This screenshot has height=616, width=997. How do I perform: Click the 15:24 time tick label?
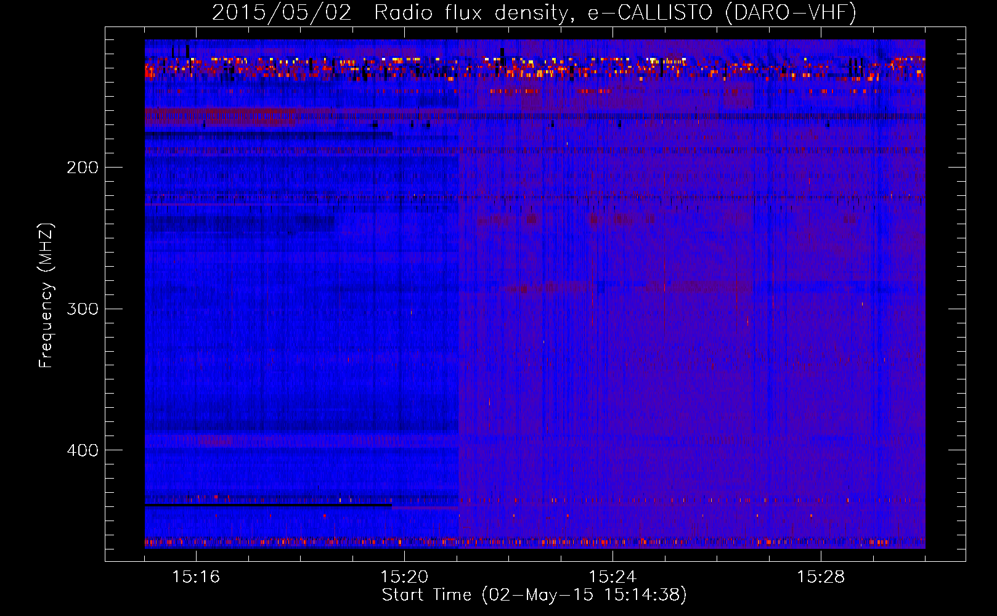[x=612, y=577]
